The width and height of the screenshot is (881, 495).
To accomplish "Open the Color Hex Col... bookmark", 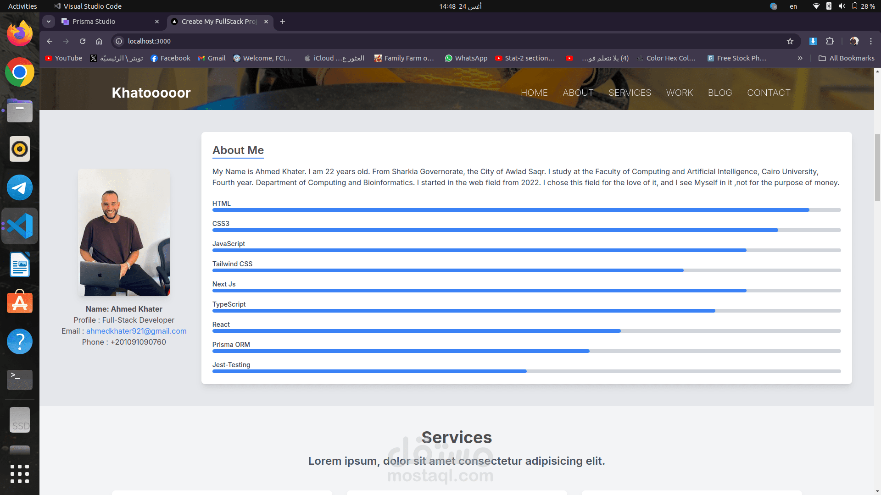I will point(666,58).
